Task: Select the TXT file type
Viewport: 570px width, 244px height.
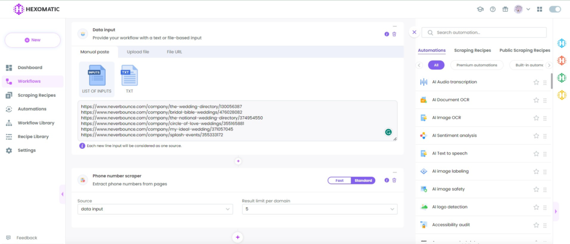Action: click(129, 79)
